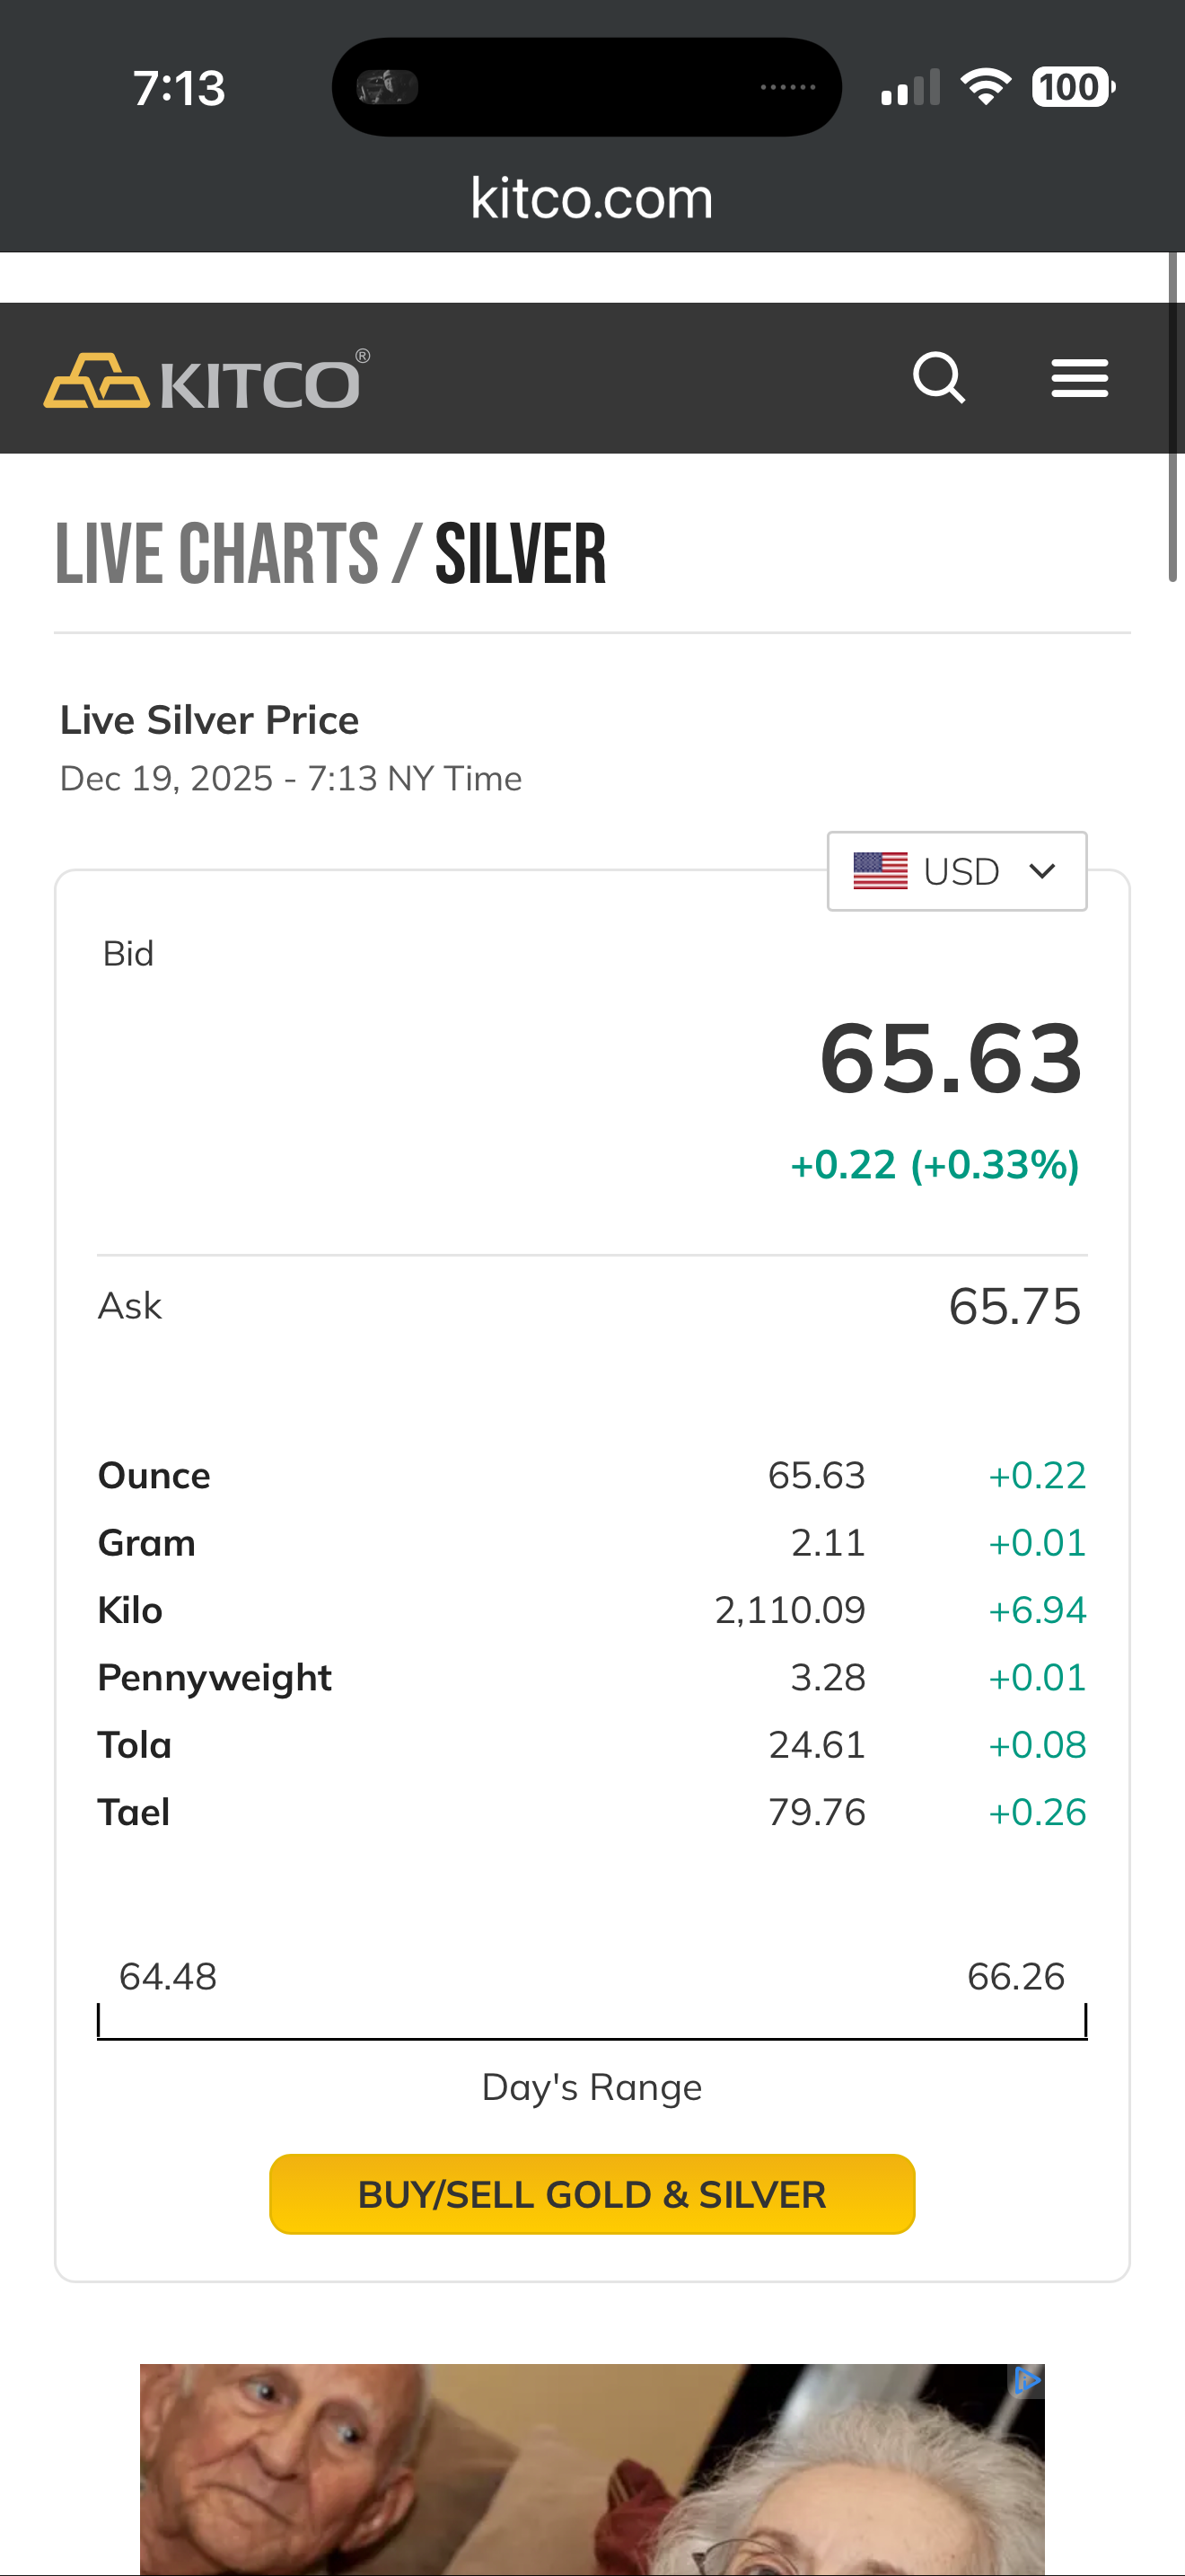Screen dimensions: 1185x2576
Task: Tap the cellular signal bars icon
Action: [909, 88]
